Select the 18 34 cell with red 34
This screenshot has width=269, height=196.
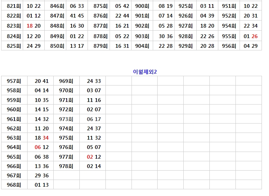[42, 138]
